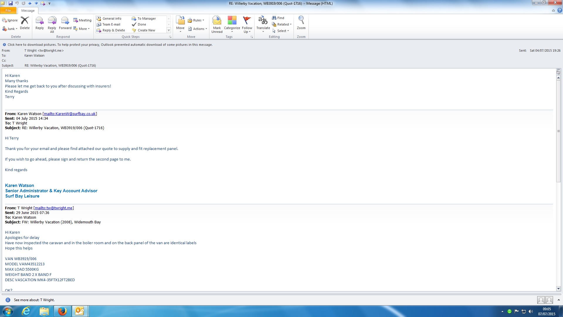Click the download pictures info bar
The width and height of the screenshot is (563, 317).
(110, 45)
